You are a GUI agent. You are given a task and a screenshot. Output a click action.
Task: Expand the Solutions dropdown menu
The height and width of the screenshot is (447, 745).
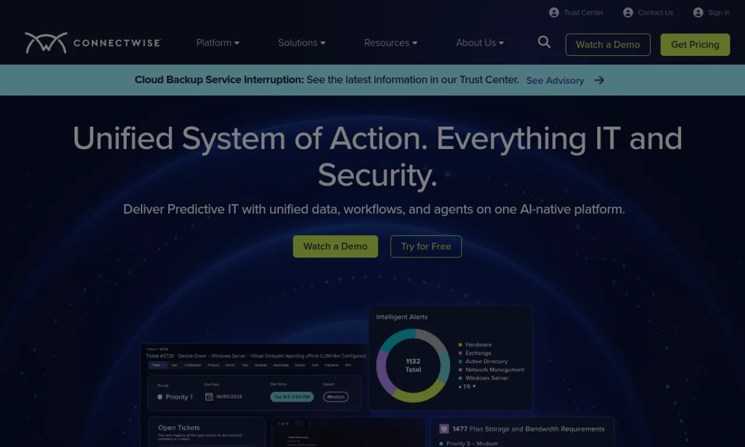point(301,42)
